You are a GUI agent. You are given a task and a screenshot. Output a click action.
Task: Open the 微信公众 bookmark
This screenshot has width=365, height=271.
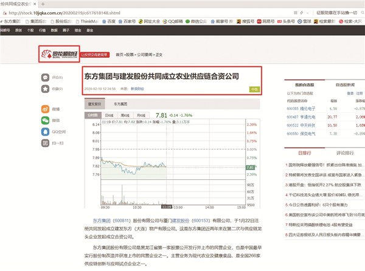pos(196,21)
